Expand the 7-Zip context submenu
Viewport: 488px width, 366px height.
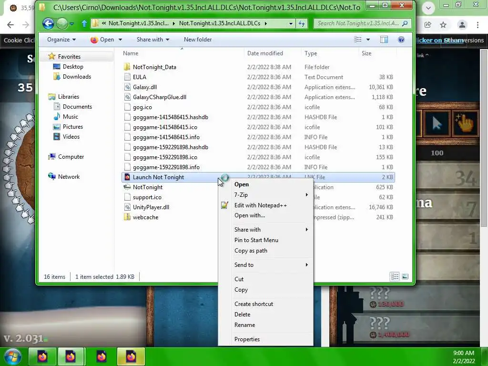pyautogui.click(x=265, y=195)
